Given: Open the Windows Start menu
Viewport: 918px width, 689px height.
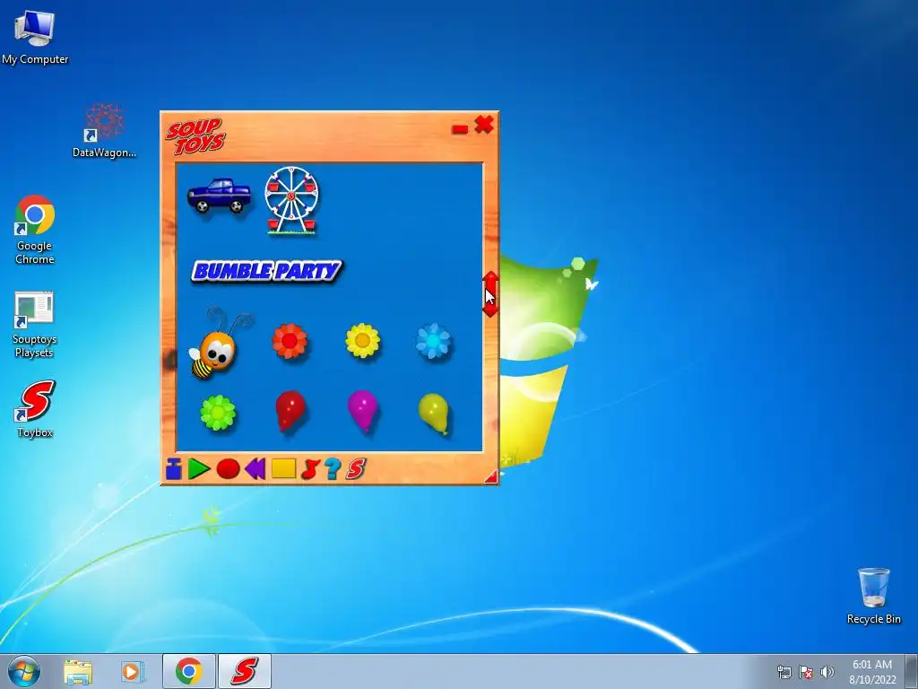Looking at the screenshot, I should (x=24, y=671).
